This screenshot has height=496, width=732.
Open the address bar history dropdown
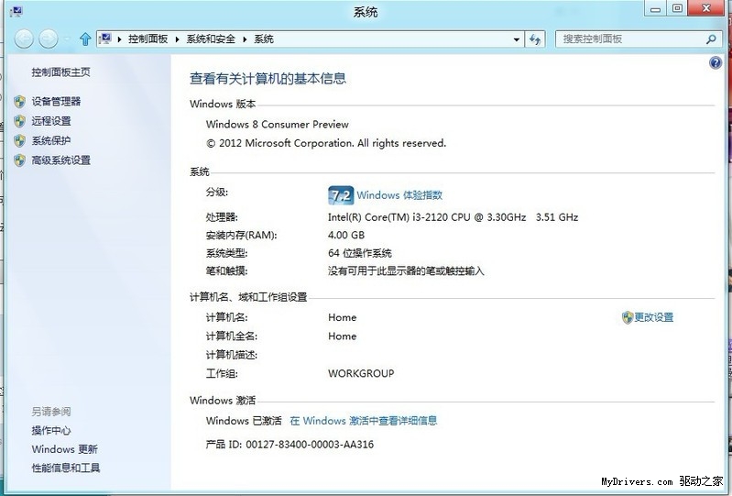click(517, 39)
